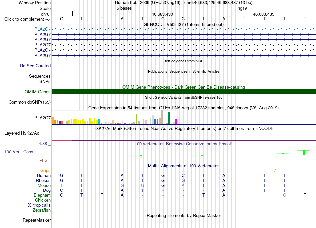Screen dimensions: 316x228
Task: Click Multiz Alignments of 100 Vertebrates title
Action: point(184,166)
